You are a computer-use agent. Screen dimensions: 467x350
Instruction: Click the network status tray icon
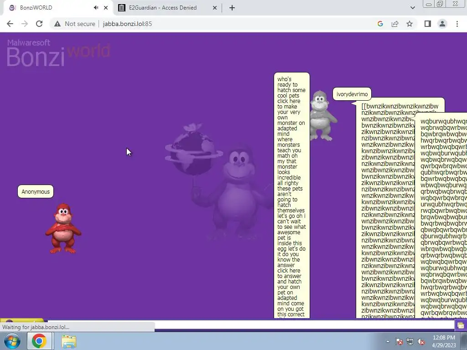pos(410,341)
